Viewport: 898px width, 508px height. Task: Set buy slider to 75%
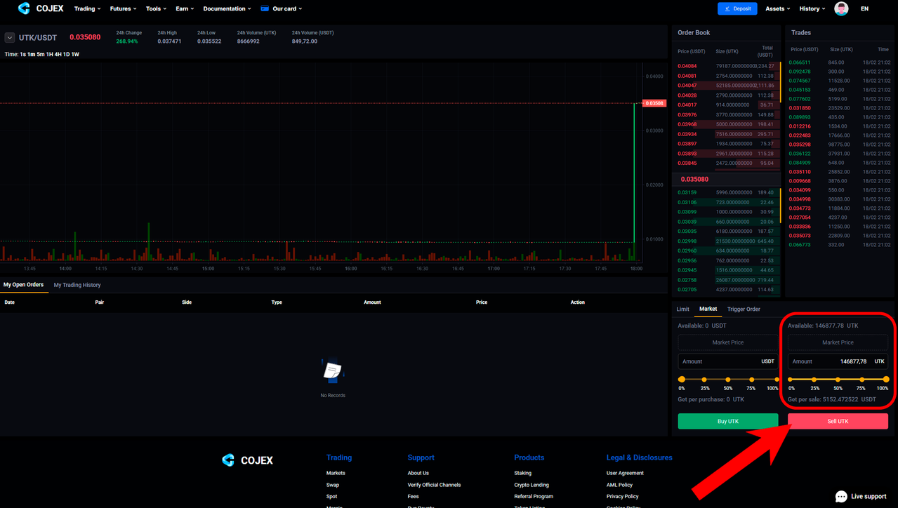[751, 380]
